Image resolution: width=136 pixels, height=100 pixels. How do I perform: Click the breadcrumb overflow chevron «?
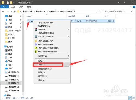21,11
